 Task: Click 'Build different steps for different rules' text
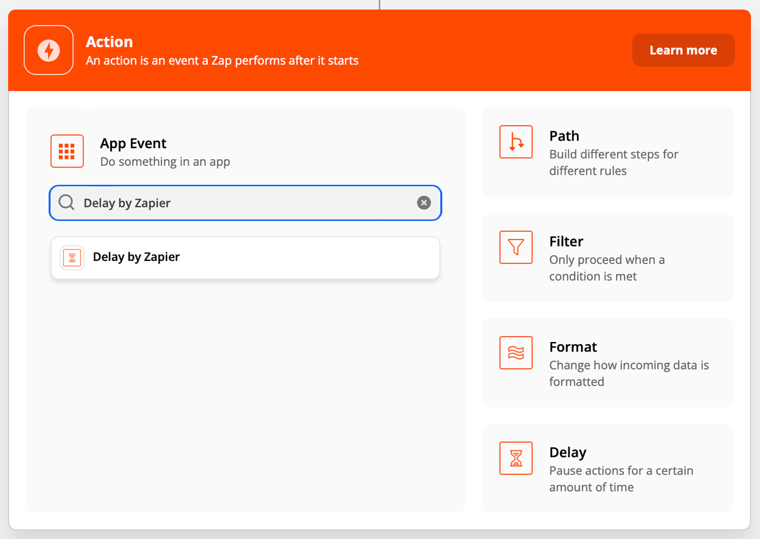[x=614, y=162]
